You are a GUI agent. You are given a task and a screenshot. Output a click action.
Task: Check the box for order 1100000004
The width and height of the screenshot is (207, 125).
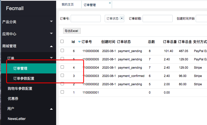(x=62, y=67)
